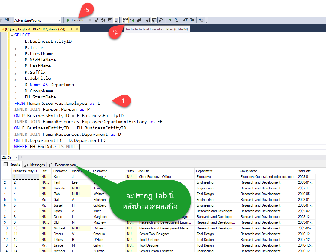Click the Increase Indent icon

192,20
